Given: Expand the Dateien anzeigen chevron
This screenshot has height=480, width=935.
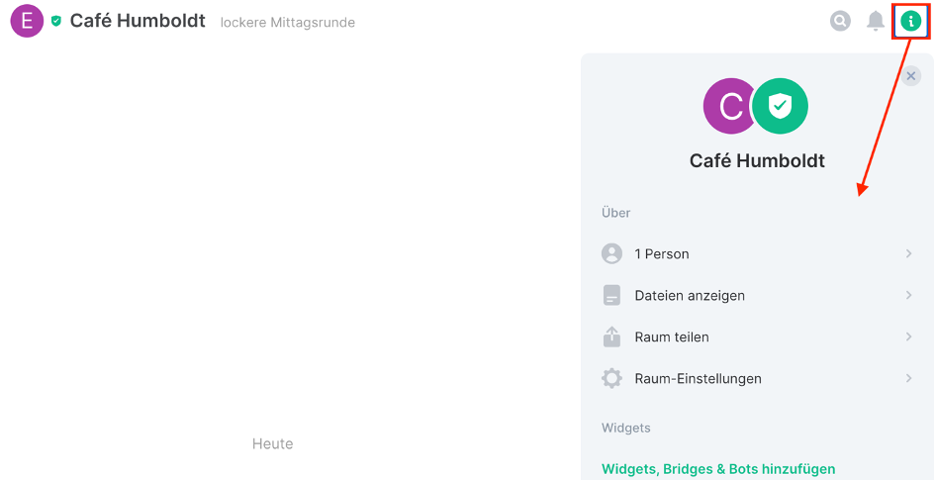Looking at the screenshot, I should (x=908, y=296).
